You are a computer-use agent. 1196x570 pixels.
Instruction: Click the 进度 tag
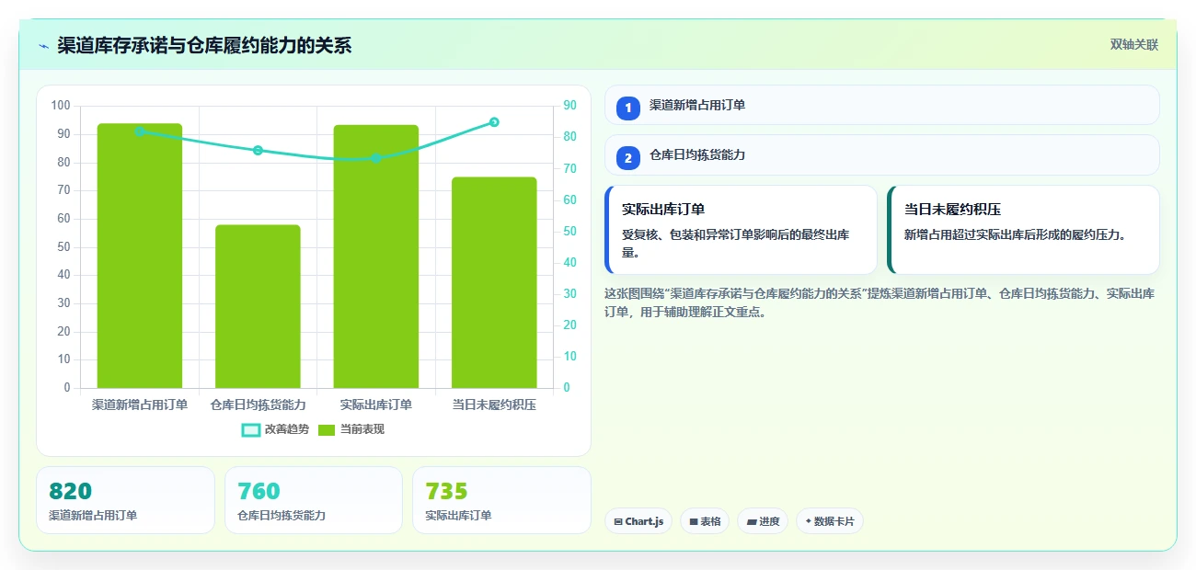(763, 521)
